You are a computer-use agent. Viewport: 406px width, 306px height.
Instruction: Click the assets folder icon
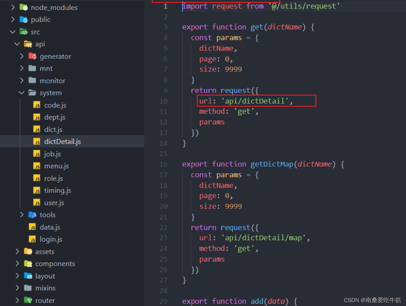click(x=28, y=251)
